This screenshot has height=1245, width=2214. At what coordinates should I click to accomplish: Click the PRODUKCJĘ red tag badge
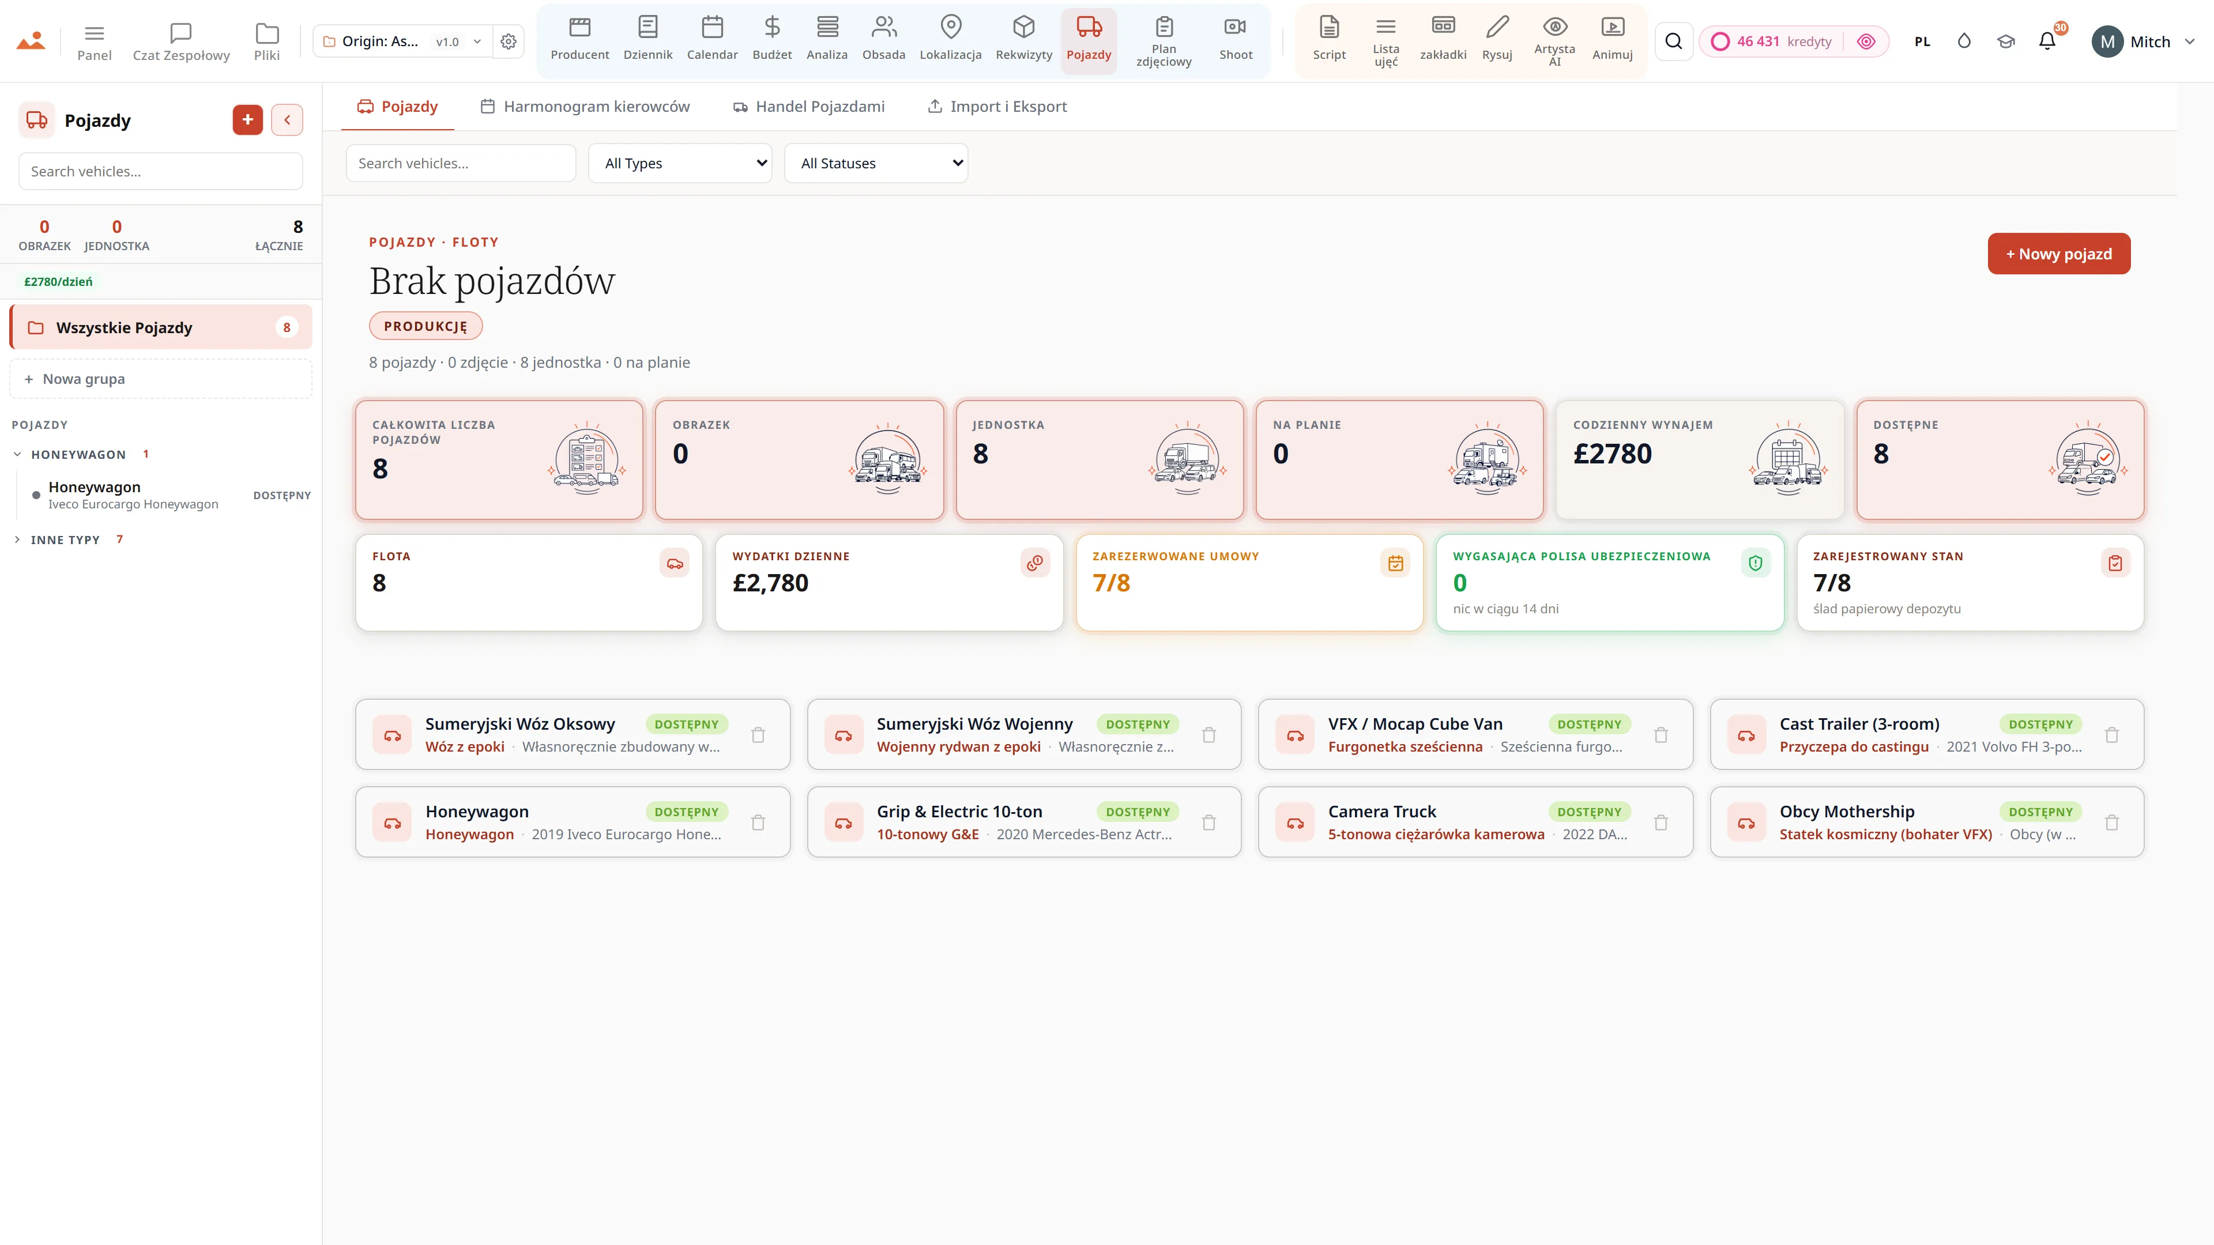(426, 326)
